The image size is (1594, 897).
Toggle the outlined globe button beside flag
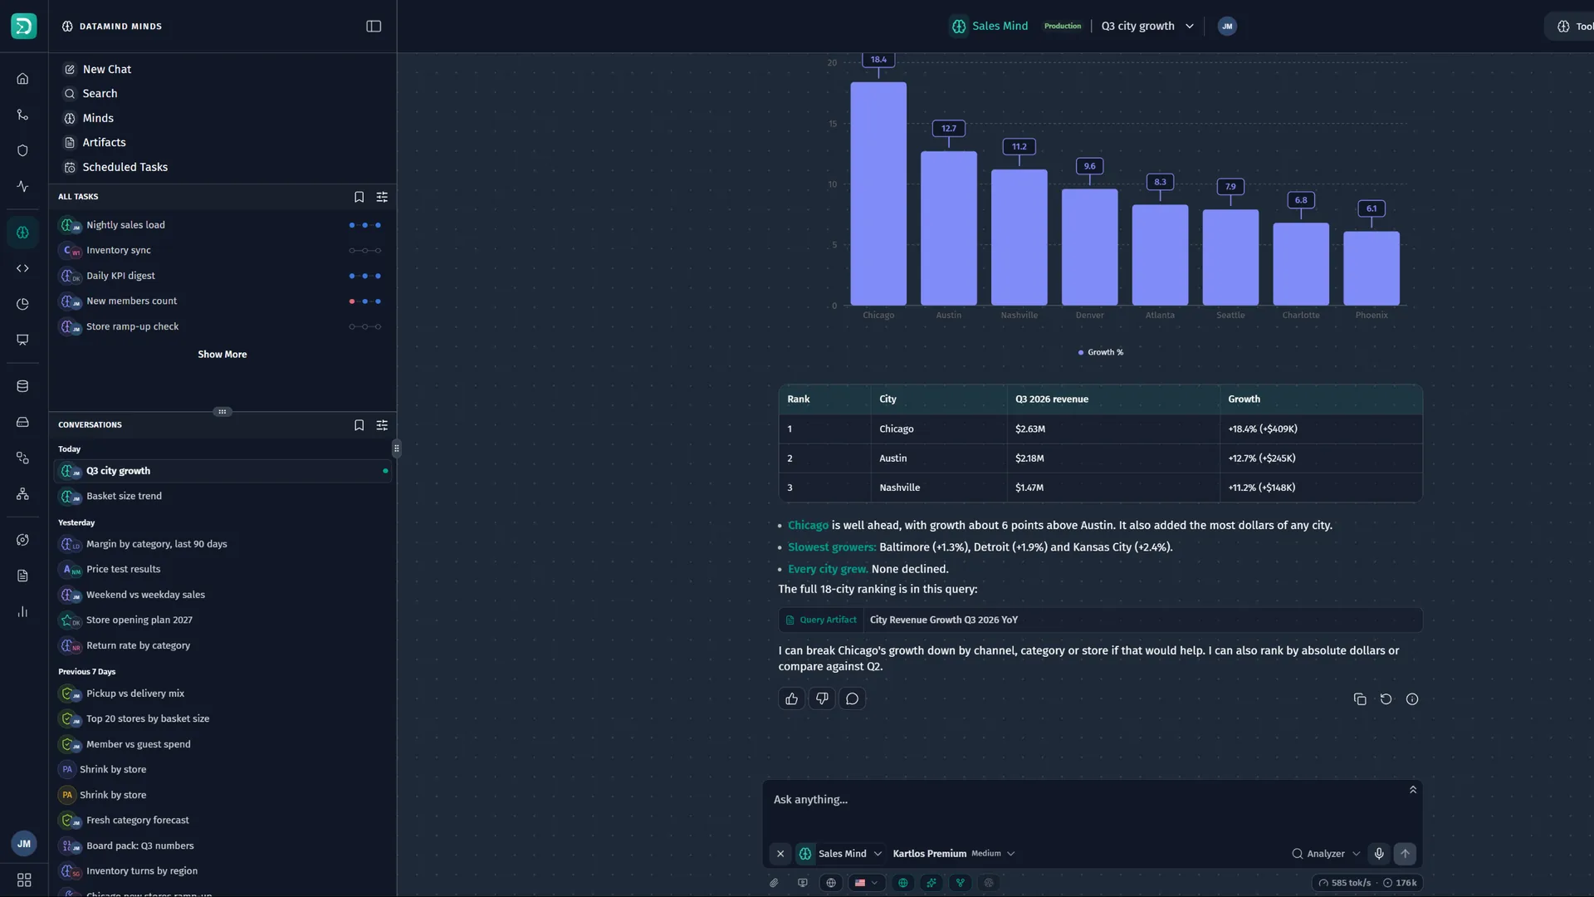[x=831, y=883]
